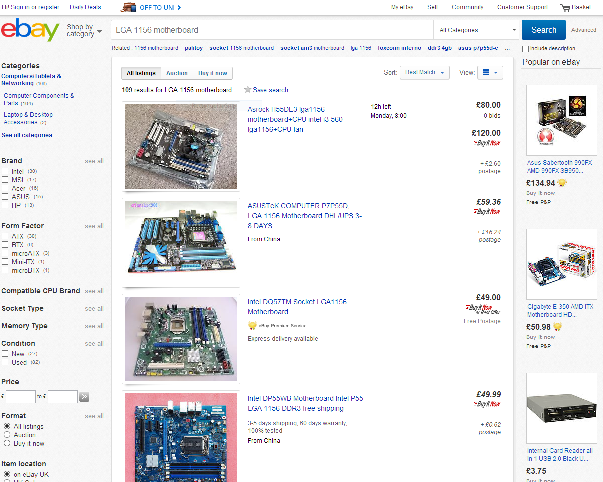Click the search text field
Image resolution: width=603 pixels, height=482 pixels.
coord(272,30)
